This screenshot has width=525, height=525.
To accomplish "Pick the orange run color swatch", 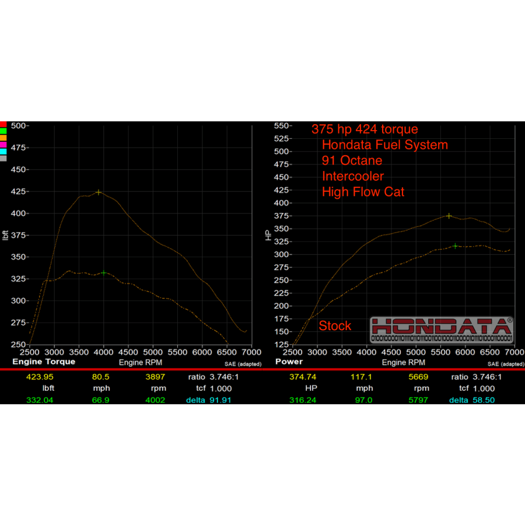I will tap(3, 138).
